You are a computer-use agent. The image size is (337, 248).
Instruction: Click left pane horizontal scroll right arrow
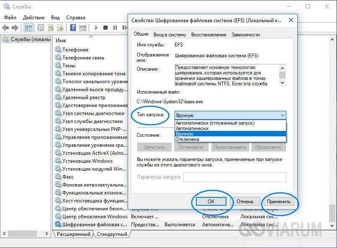coord(47,233)
